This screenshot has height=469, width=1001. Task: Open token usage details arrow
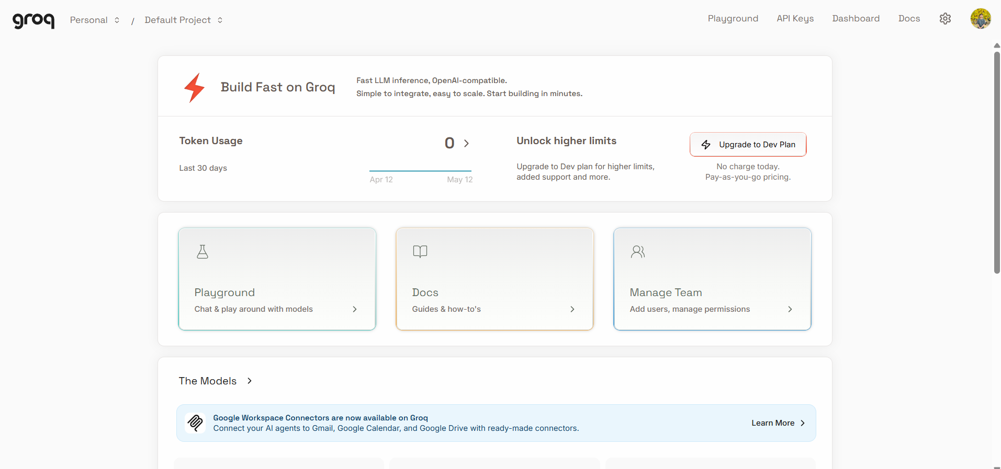pos(466,143)
